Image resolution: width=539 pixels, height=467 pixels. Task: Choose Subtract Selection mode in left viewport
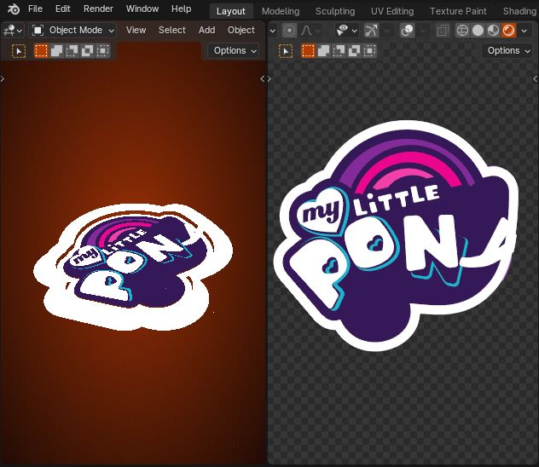(x=72, y=51)
